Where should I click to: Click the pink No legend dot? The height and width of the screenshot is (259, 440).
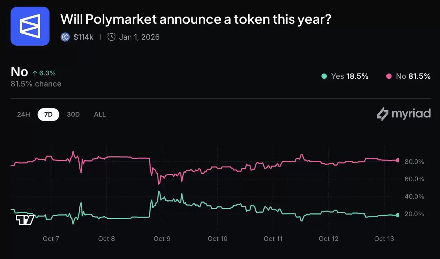tap(389, 76)
